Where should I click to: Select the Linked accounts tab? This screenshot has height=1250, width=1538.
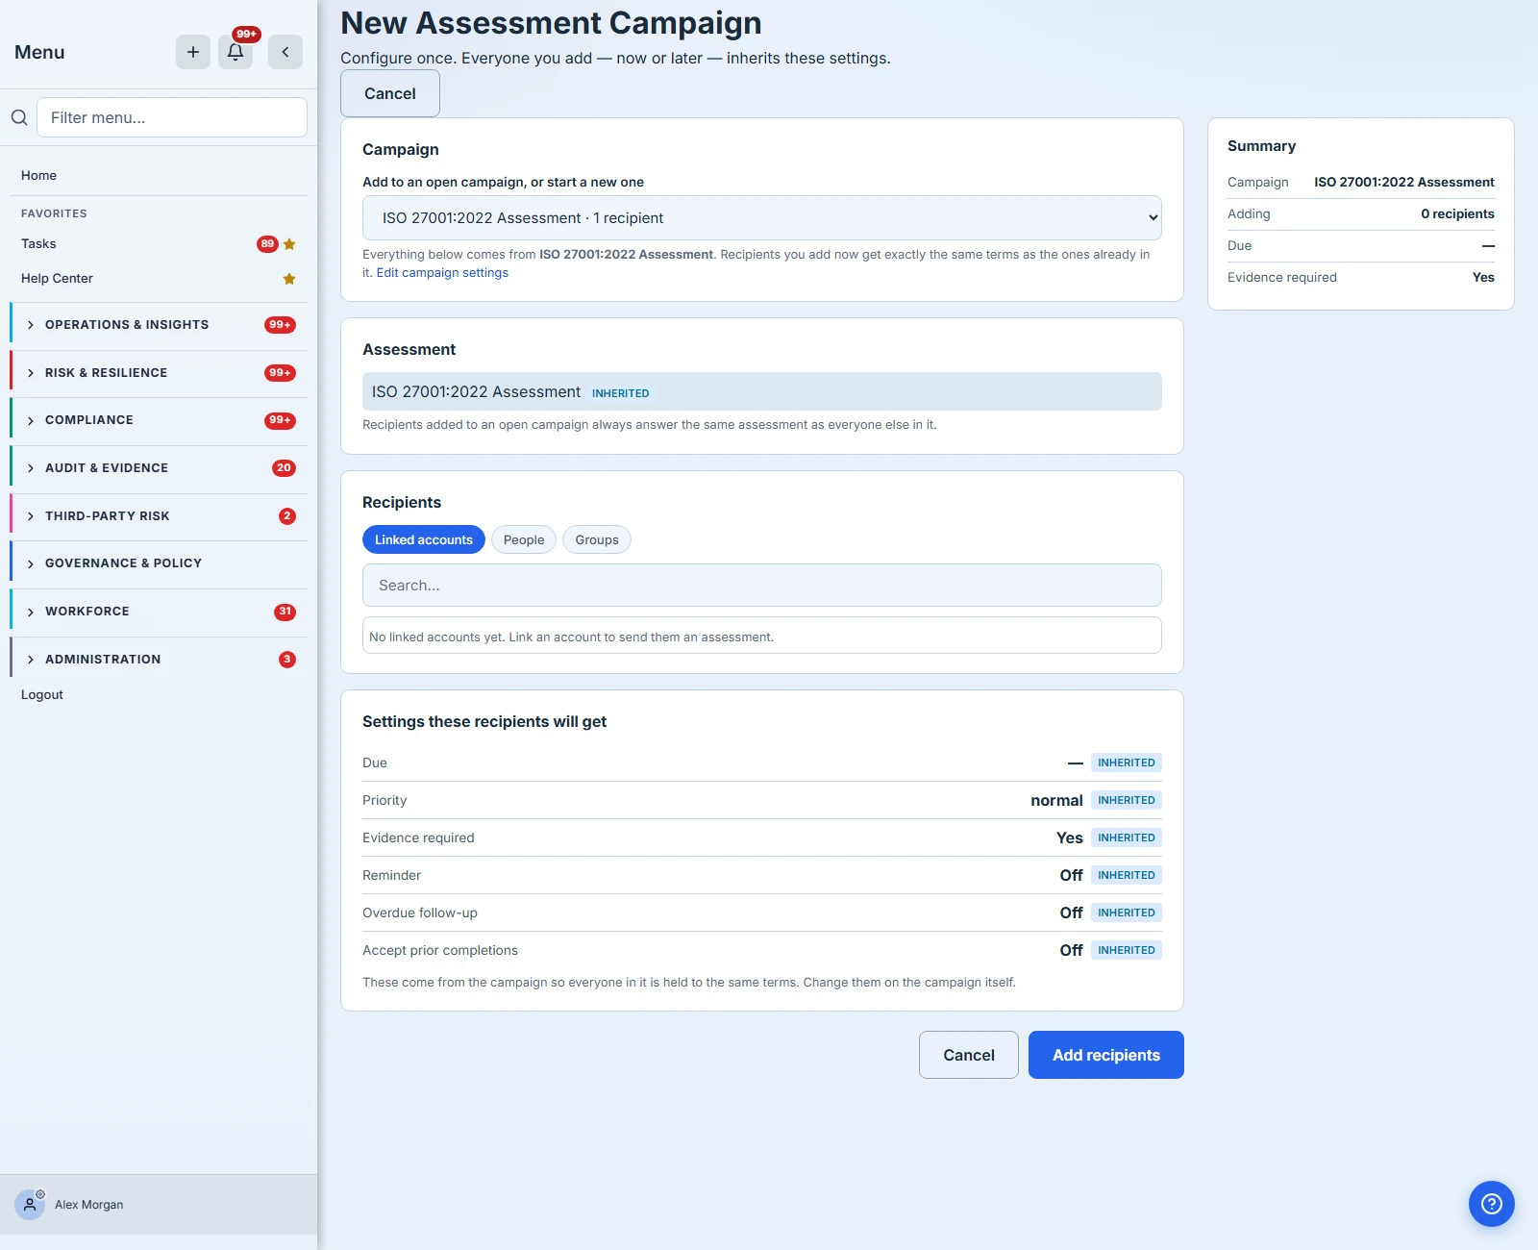[x=424, y=539]
